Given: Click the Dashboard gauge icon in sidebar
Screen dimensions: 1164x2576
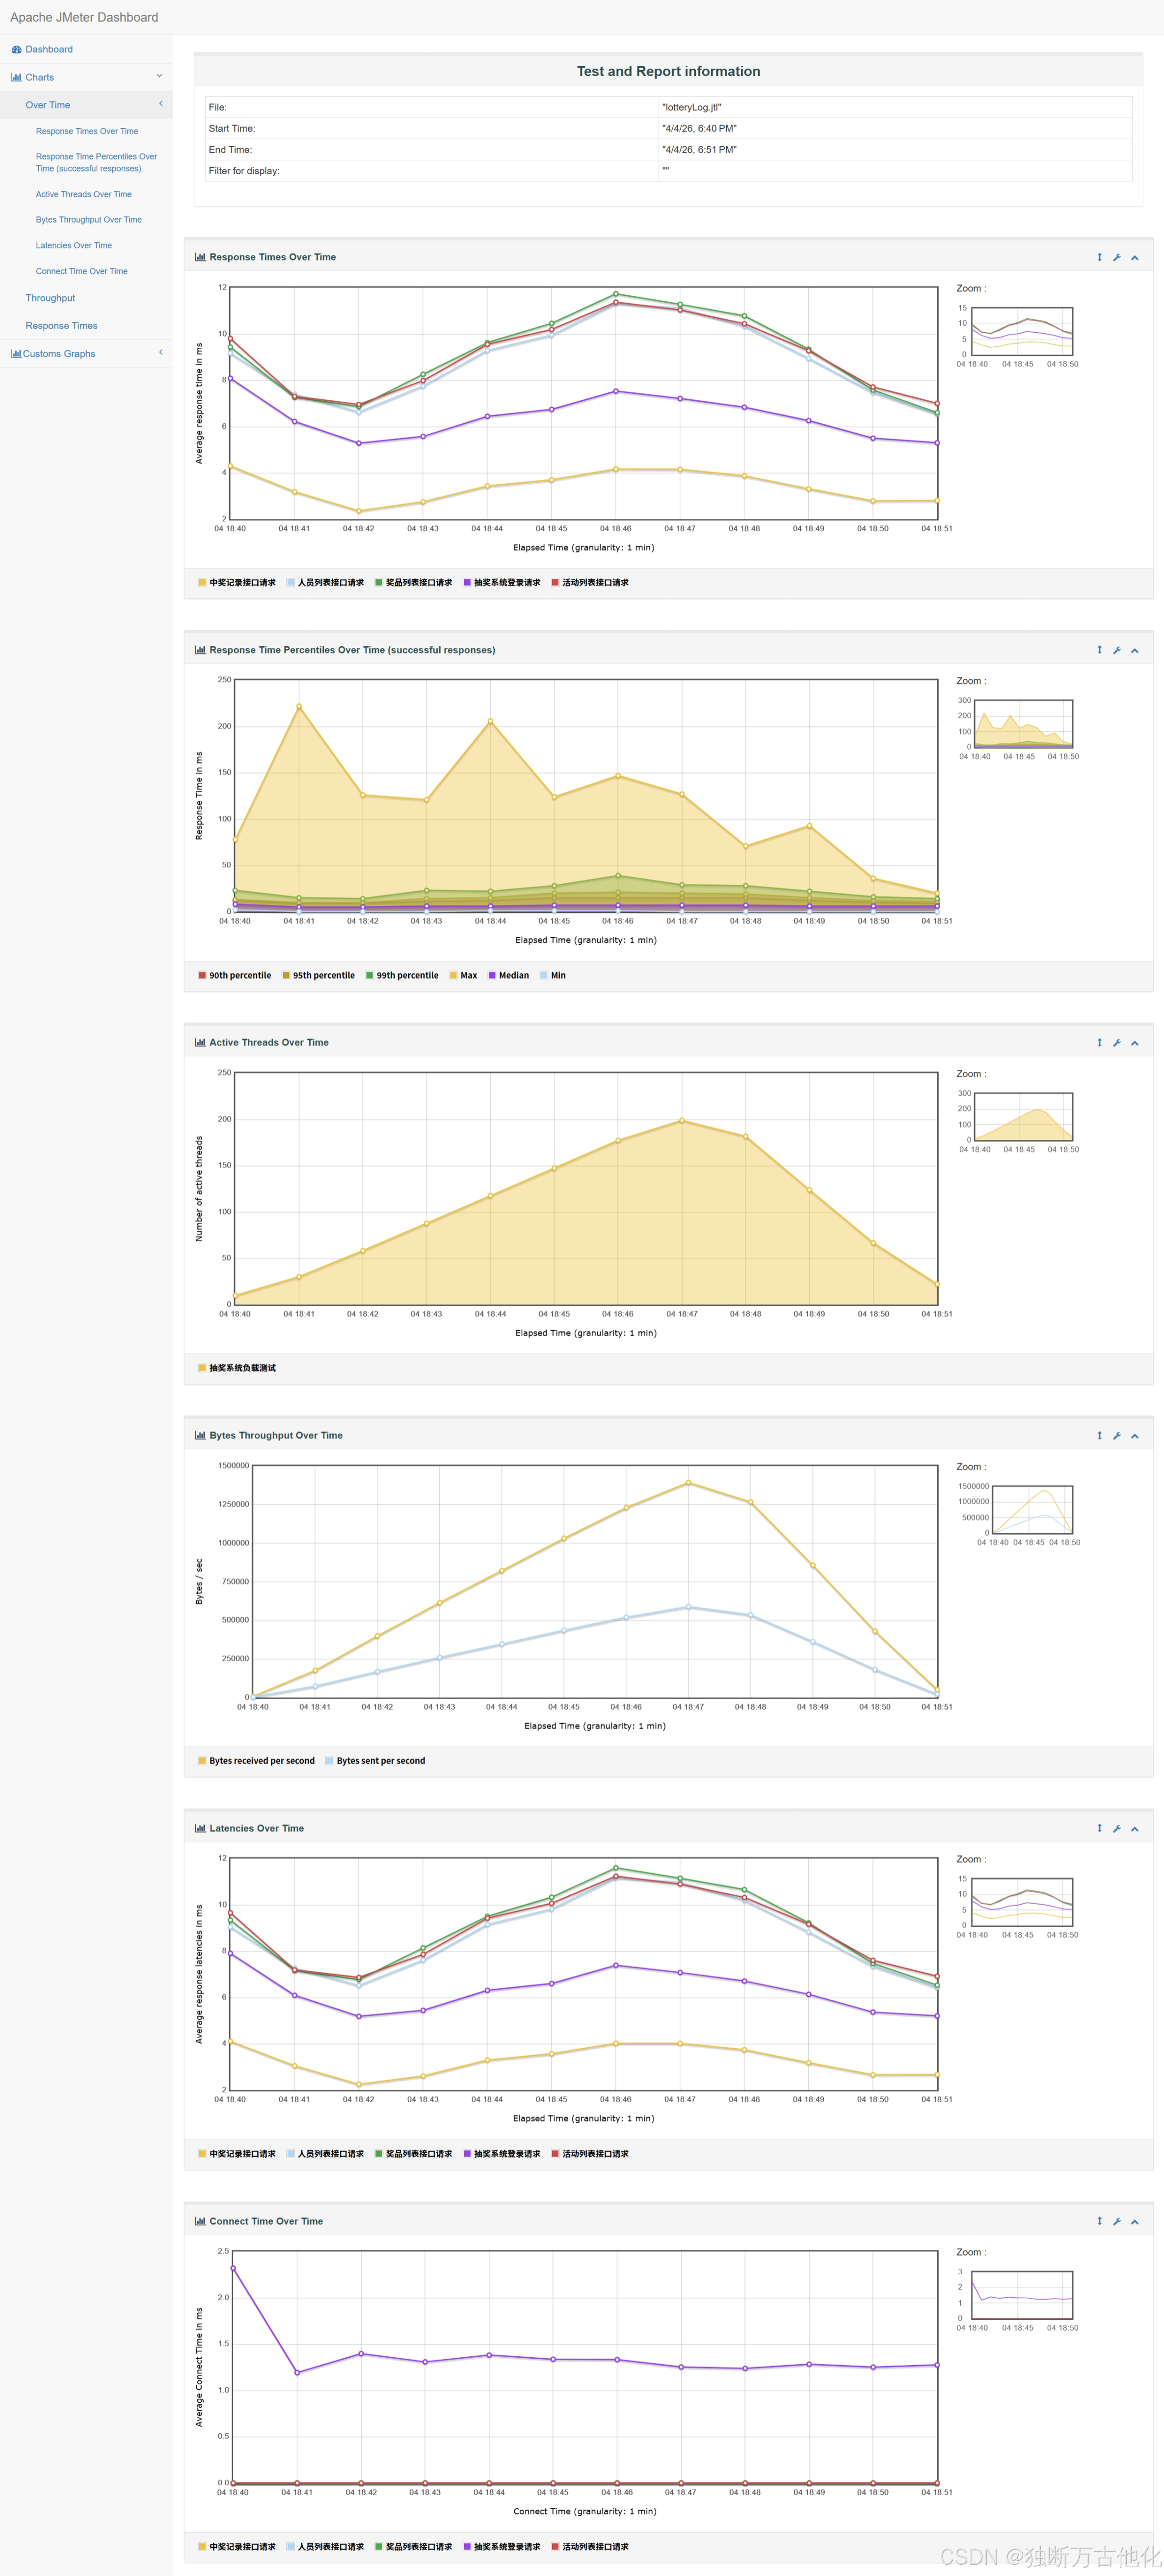Looking at the screenshot, I should [16, 49].
